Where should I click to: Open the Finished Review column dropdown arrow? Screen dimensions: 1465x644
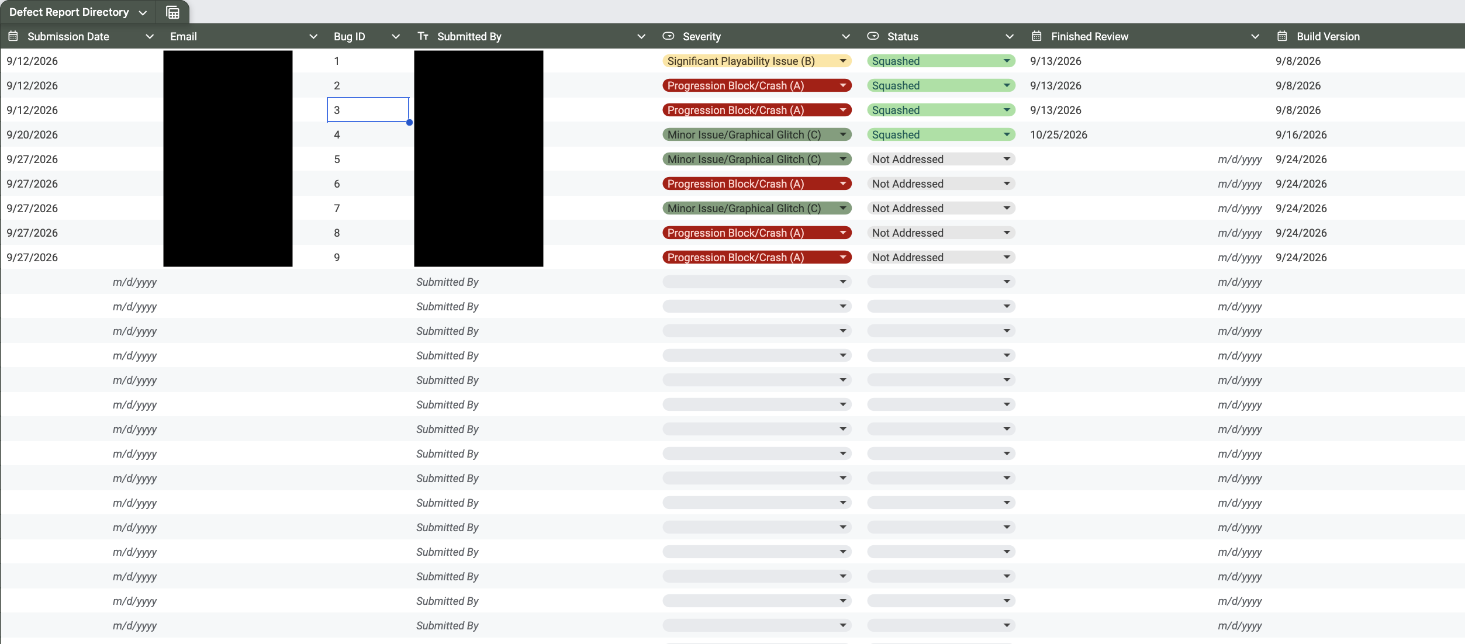[1255, 36]
